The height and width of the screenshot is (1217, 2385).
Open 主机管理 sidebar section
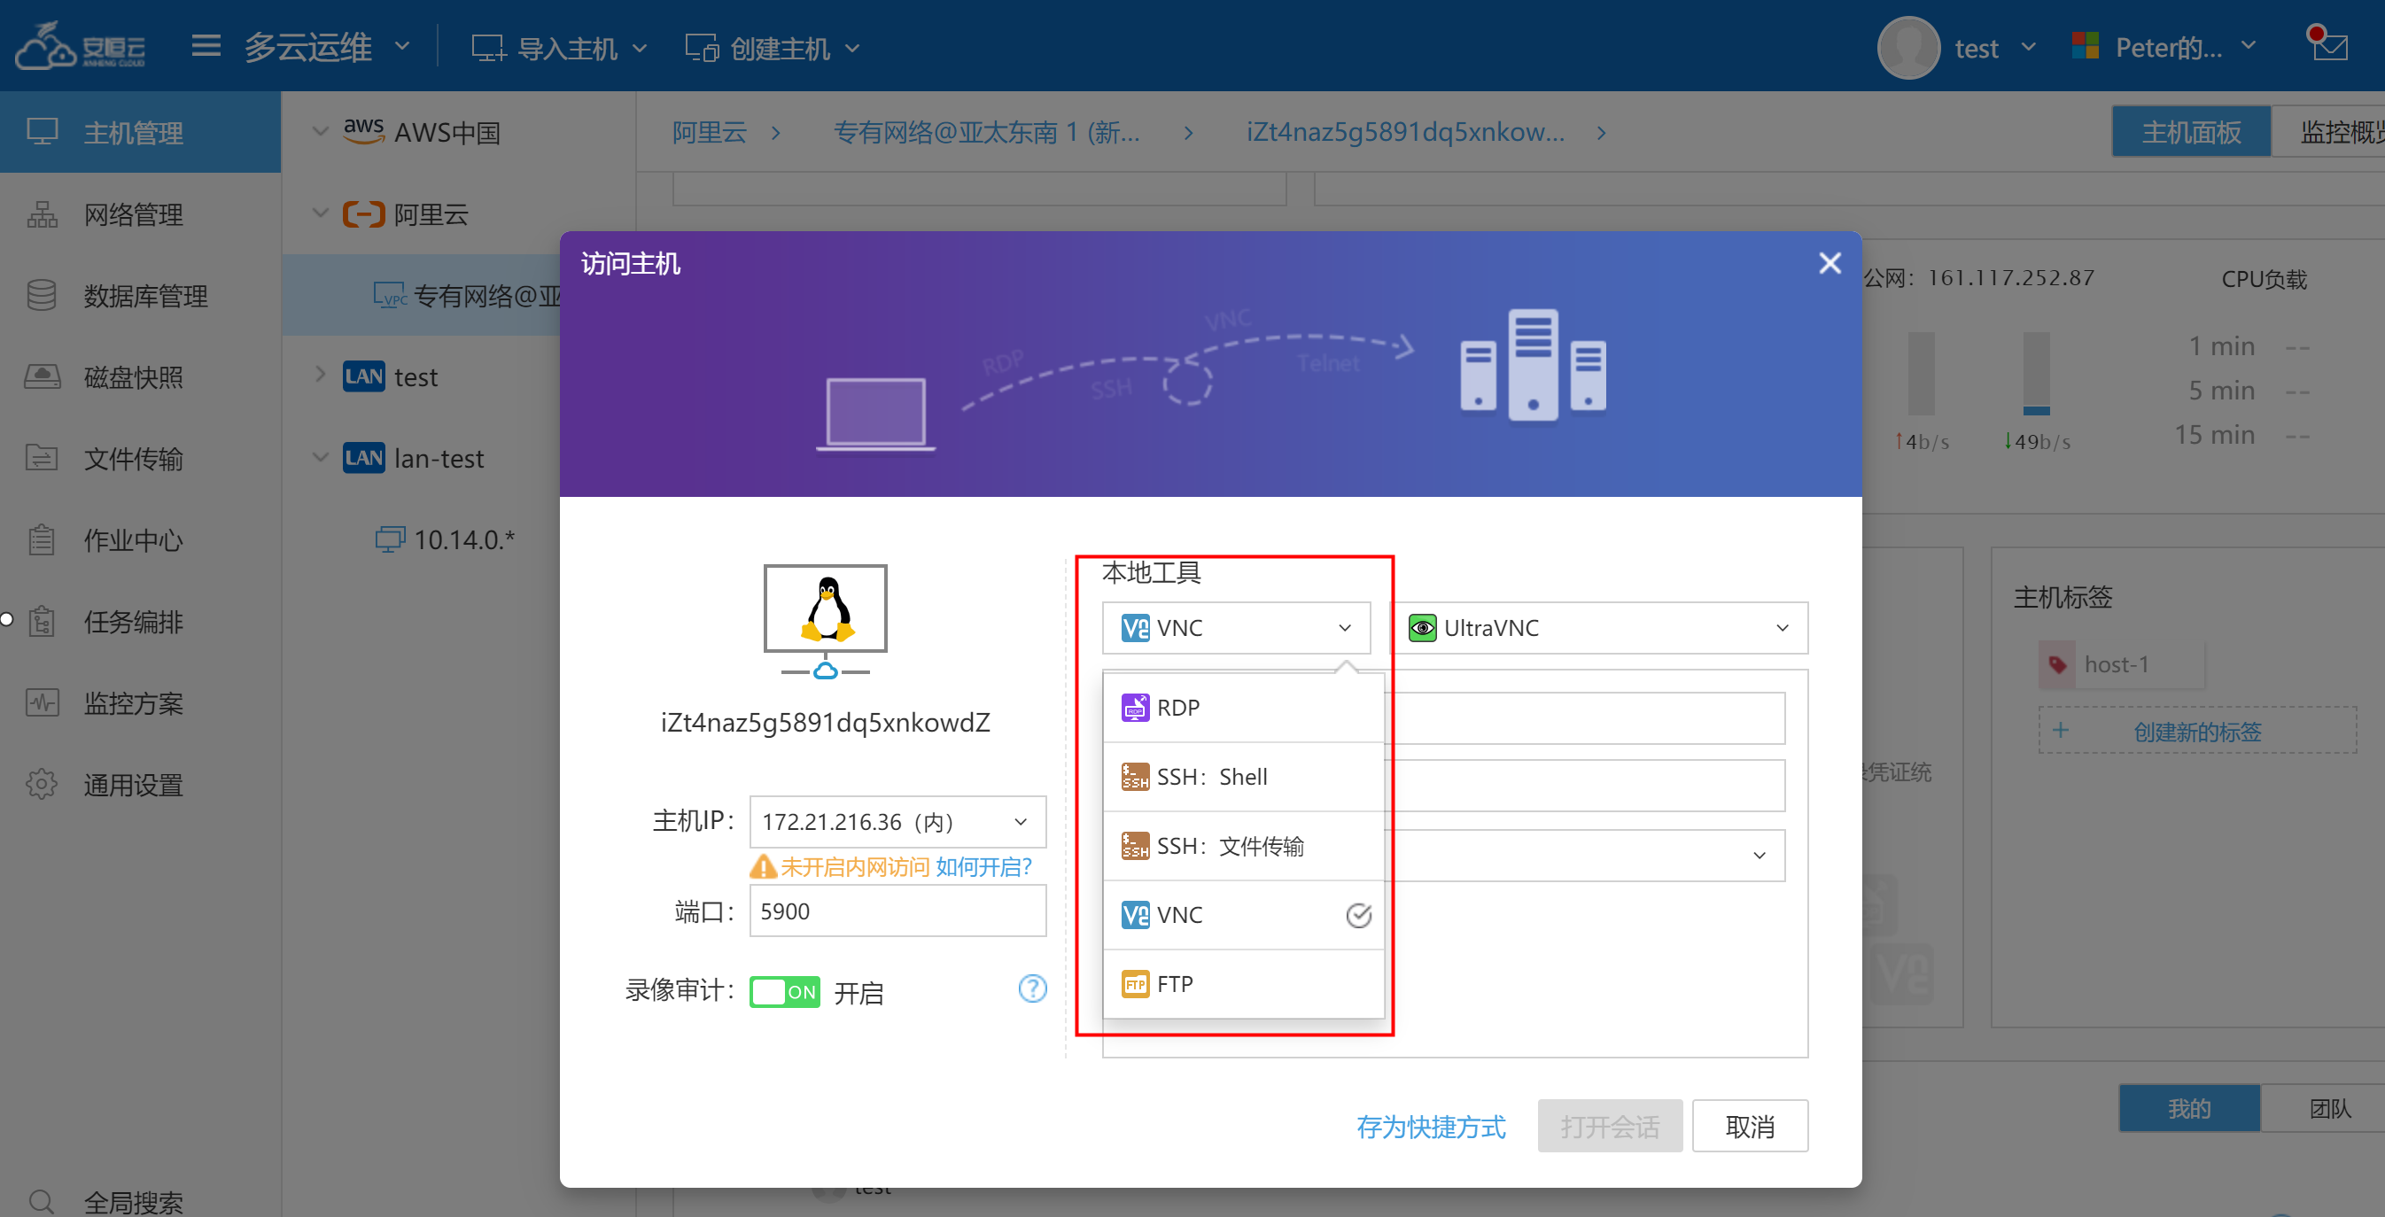(140, 132)
